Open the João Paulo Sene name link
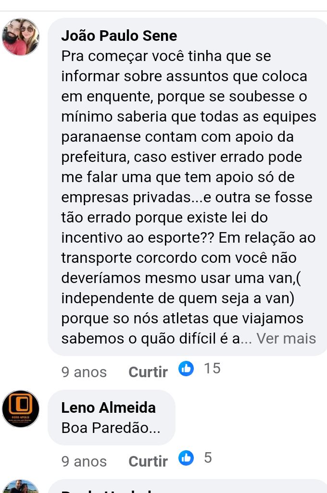The height and width of the screenshot is (493, 327). coord(119,36)
